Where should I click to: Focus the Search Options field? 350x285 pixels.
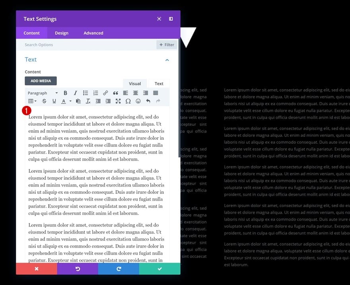pos(89,45)
